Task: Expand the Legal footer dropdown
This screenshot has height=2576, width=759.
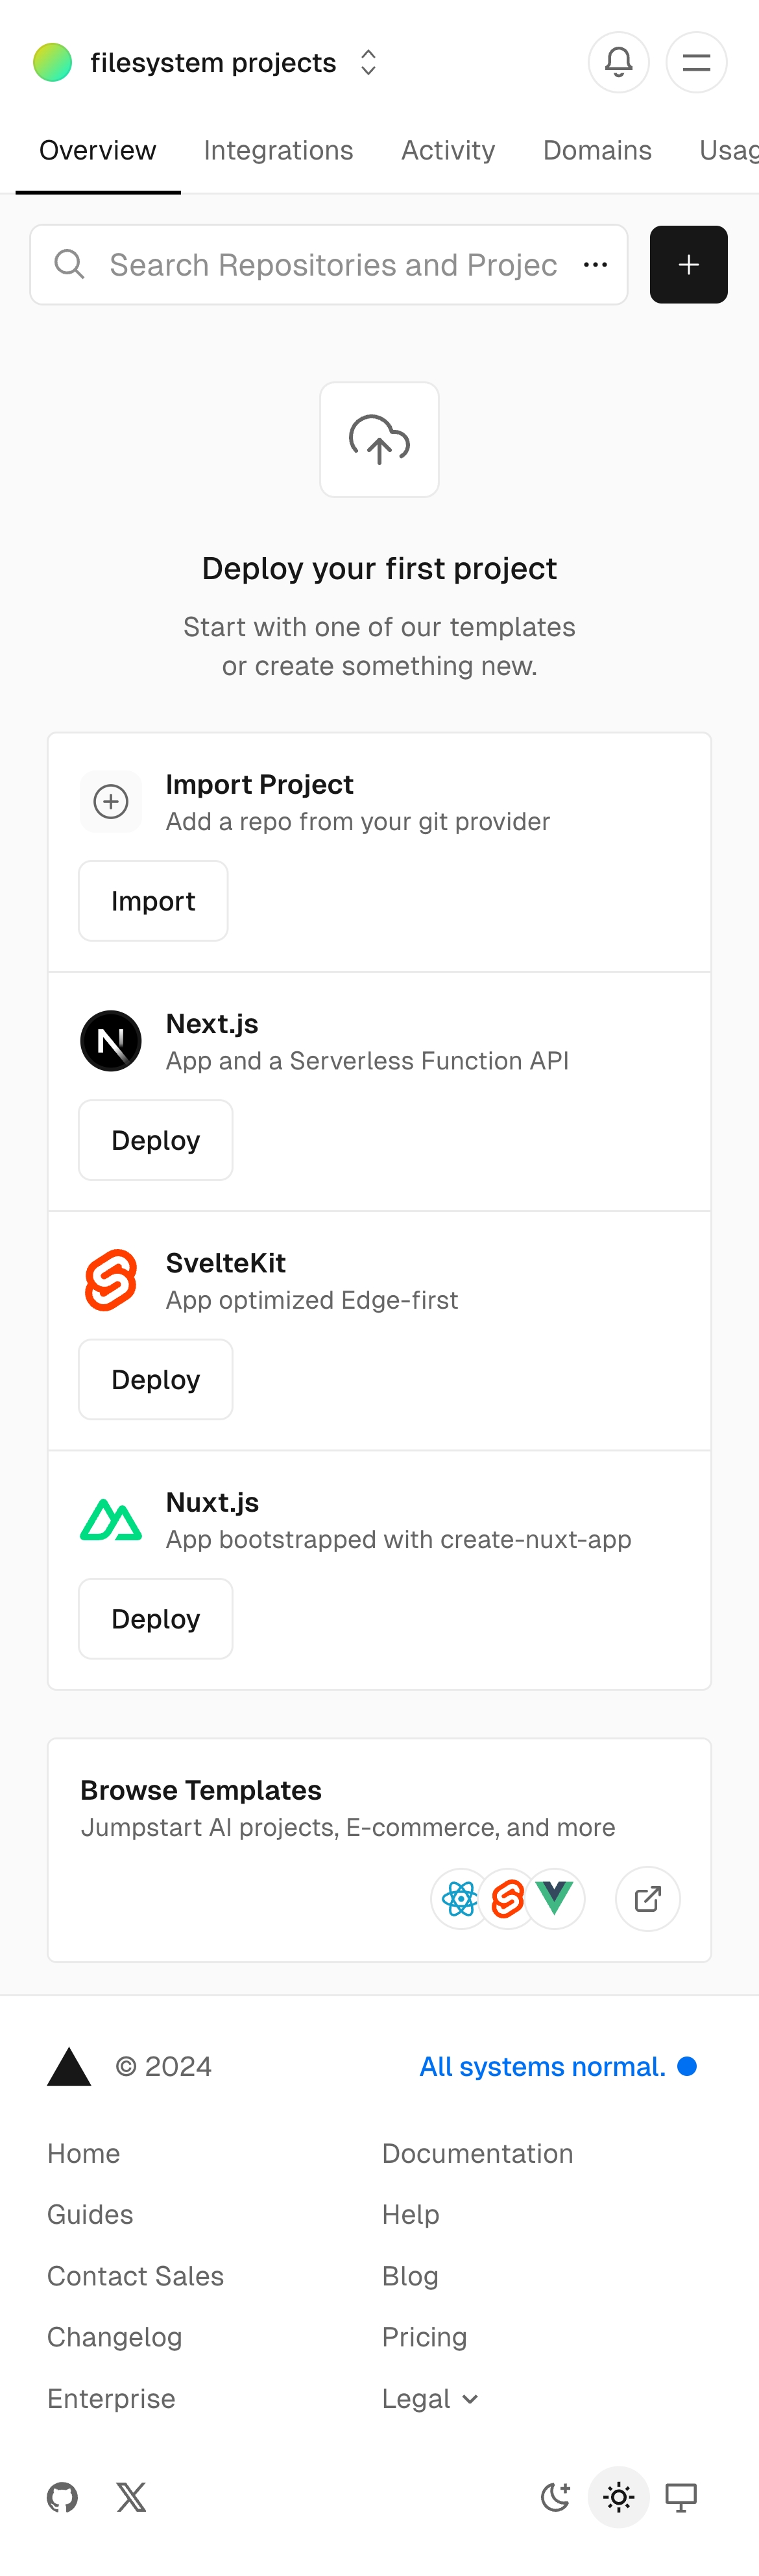Action: click(430, 2398)
